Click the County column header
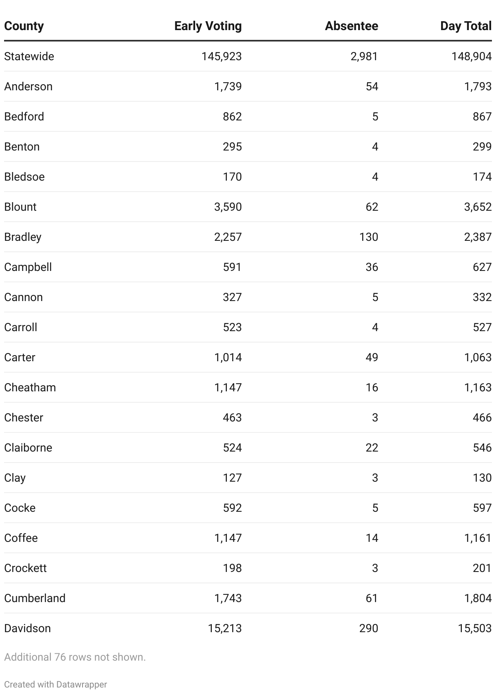This screenshot has width=496, height=694. click(x=24, y=26)
